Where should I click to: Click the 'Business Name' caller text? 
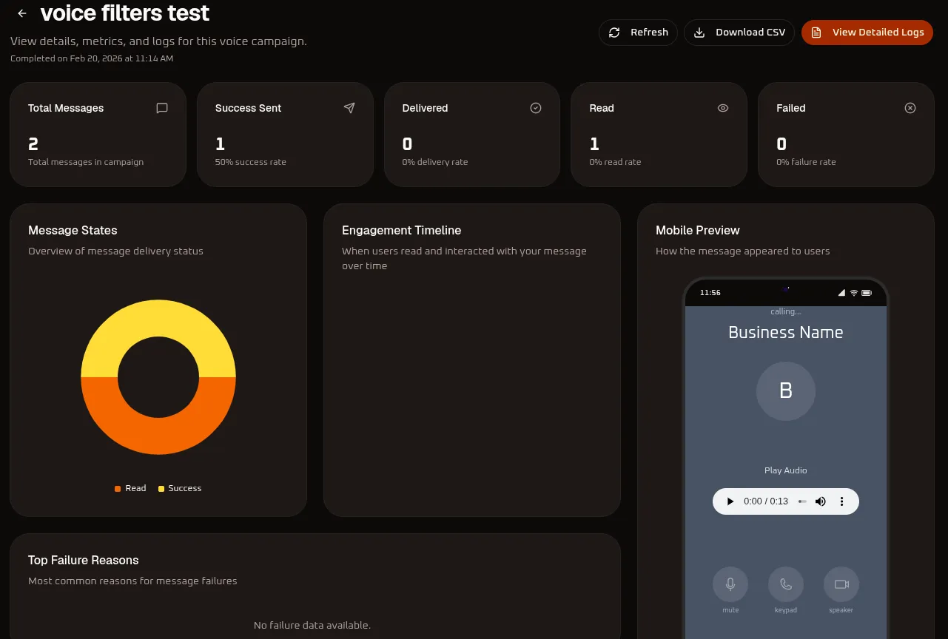[x=786, y=332]
